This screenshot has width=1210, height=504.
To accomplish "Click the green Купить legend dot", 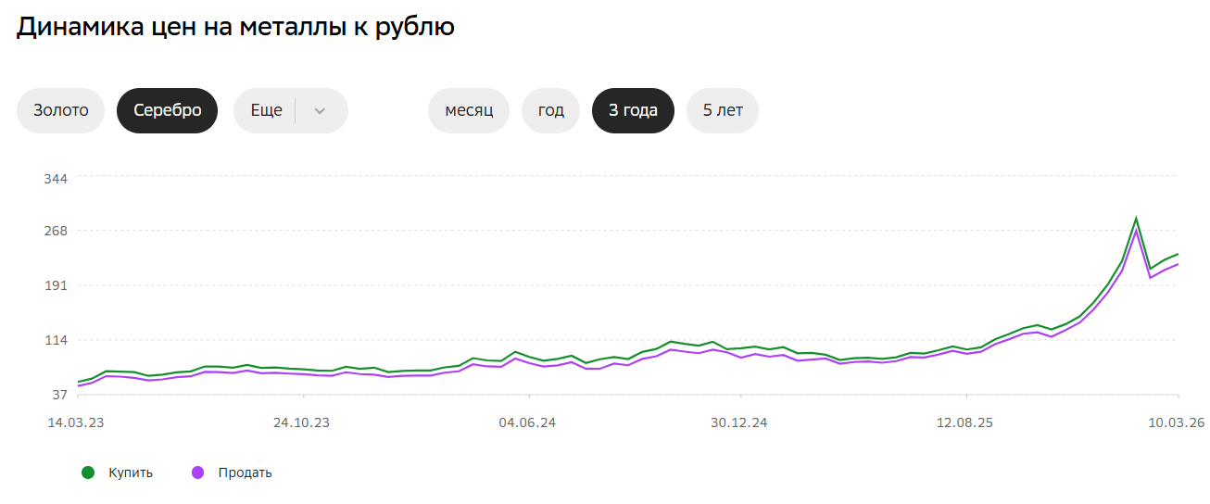I will coord(88,472).
